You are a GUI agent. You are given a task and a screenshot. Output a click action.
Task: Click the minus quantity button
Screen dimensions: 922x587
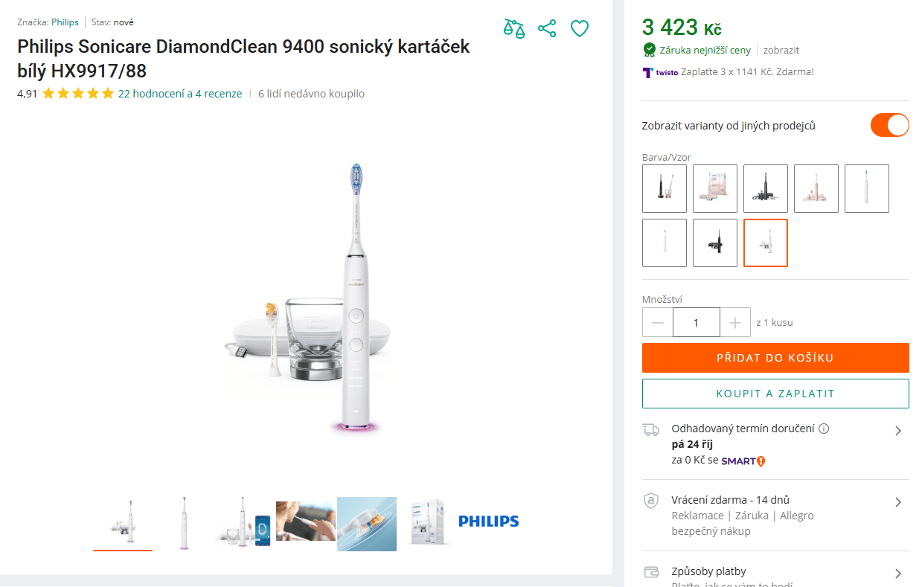click(x=658, y=322)
